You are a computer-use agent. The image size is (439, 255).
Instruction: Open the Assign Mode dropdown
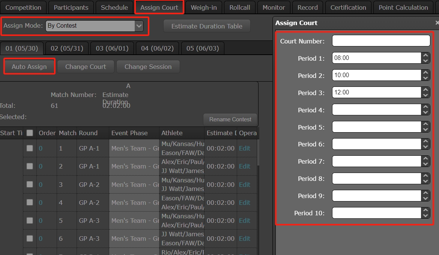pos(95,26)
